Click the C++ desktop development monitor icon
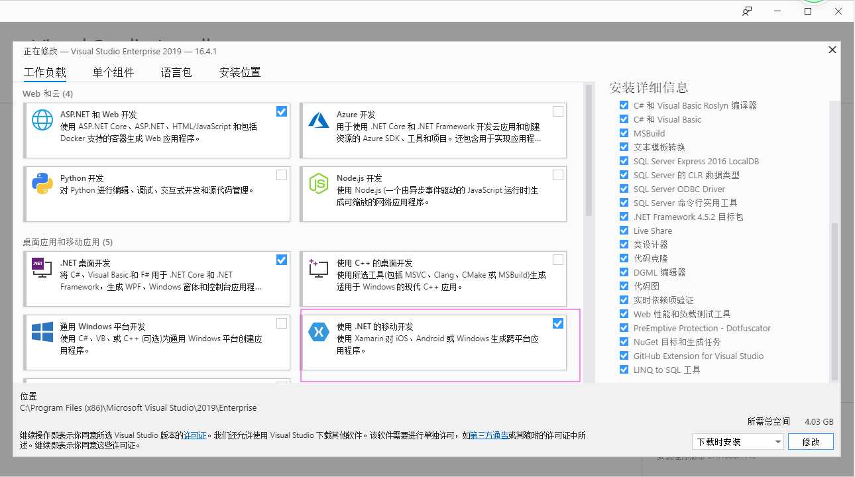 319,268
